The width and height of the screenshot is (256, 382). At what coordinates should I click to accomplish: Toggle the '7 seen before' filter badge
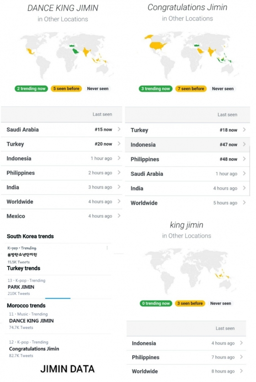click(x=191, y=89)
